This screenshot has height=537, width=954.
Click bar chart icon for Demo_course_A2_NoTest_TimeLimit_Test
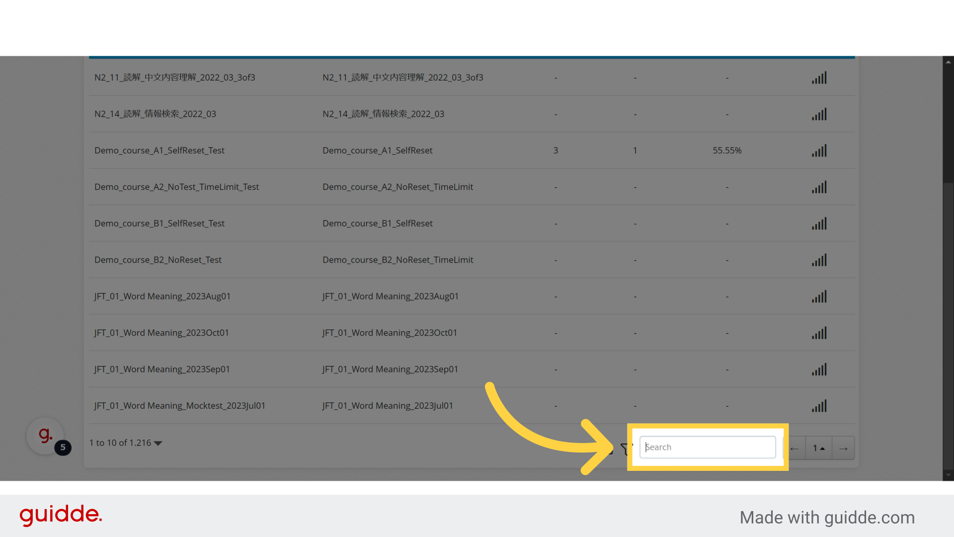coord(819,187)
